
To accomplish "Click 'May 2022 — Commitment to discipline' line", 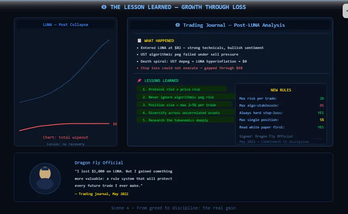I will [274, 142].
